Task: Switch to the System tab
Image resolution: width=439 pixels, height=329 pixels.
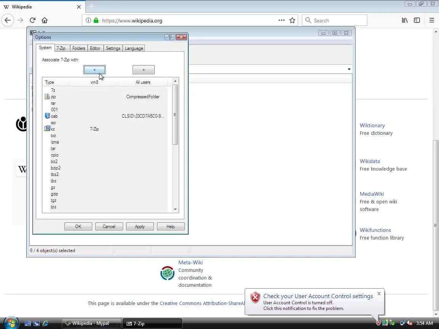Action: [x=45, y=48]
